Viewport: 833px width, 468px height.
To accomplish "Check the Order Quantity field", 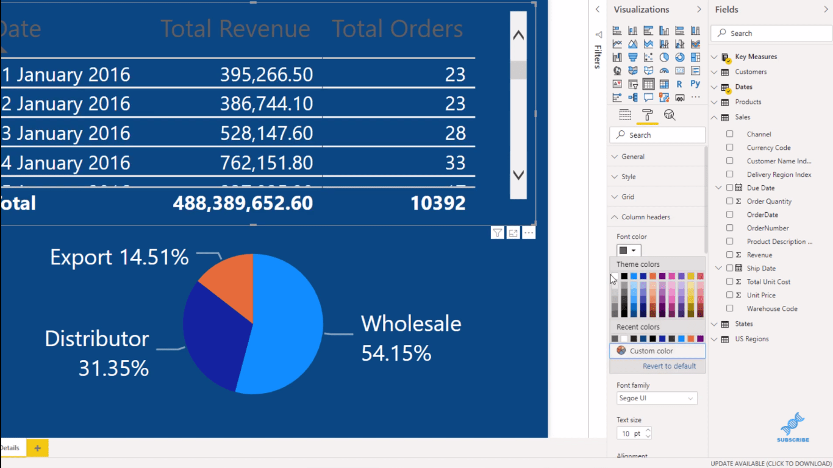I will click(x=729, y=201).
